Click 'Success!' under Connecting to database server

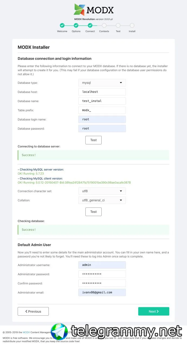pyautogui.click(x=29, y=155)
